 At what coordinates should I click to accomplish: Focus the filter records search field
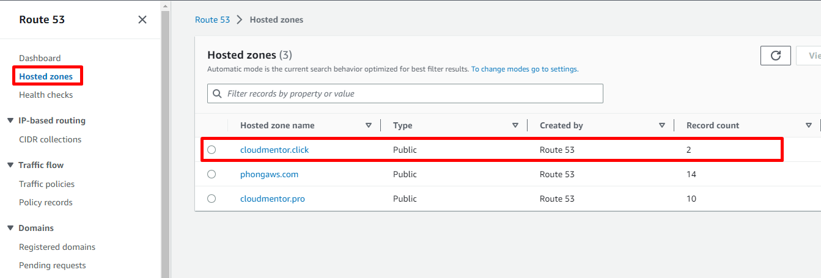tap(413, 93)
